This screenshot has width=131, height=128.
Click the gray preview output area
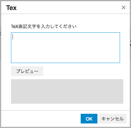(67, 91)
